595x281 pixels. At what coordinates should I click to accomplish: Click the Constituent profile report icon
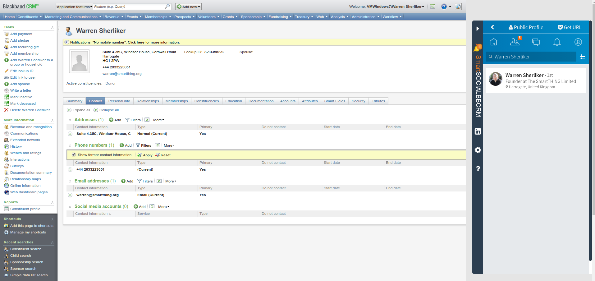pyautogui.click(x=6, y=209)
